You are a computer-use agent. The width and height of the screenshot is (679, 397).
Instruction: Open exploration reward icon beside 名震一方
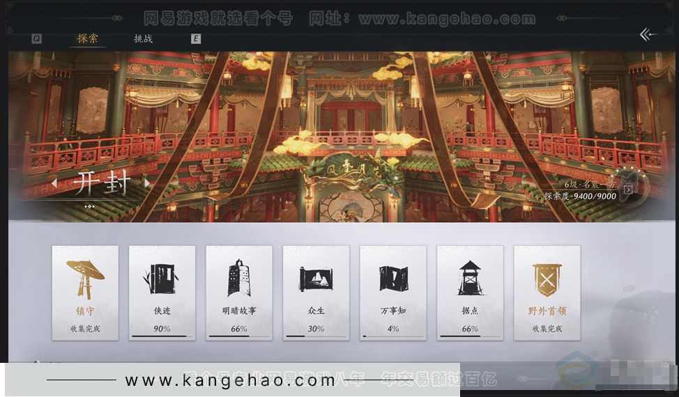click(x=628, y=189)
